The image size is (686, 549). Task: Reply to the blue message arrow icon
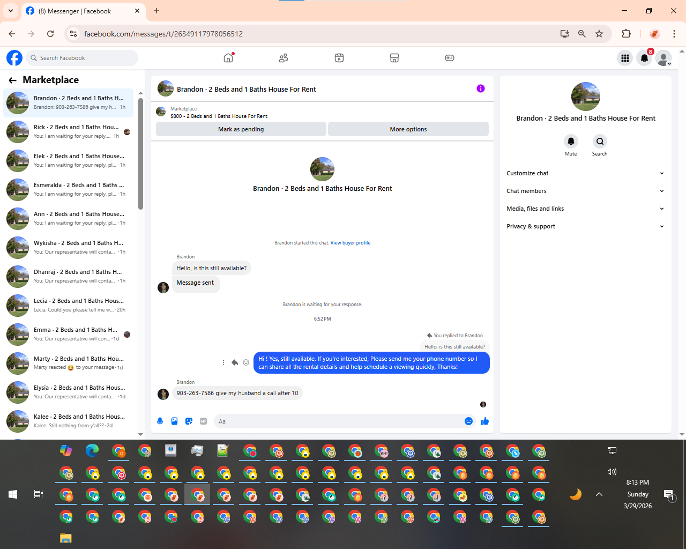click(235, 362)
